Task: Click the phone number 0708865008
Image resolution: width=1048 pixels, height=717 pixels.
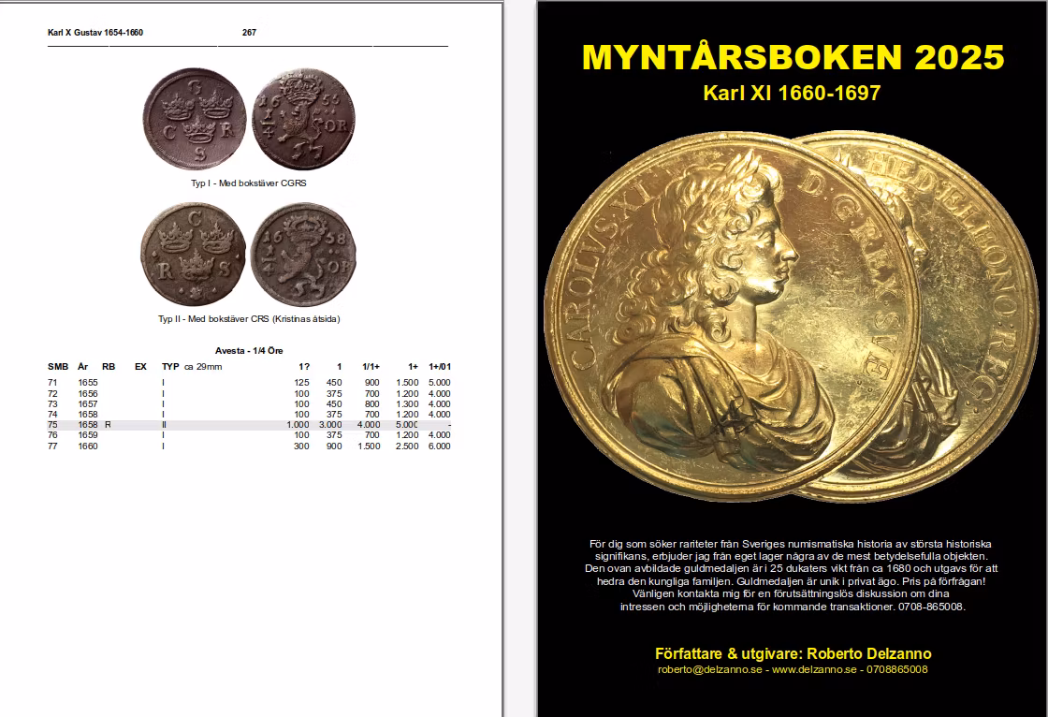Action: point(895,670)
